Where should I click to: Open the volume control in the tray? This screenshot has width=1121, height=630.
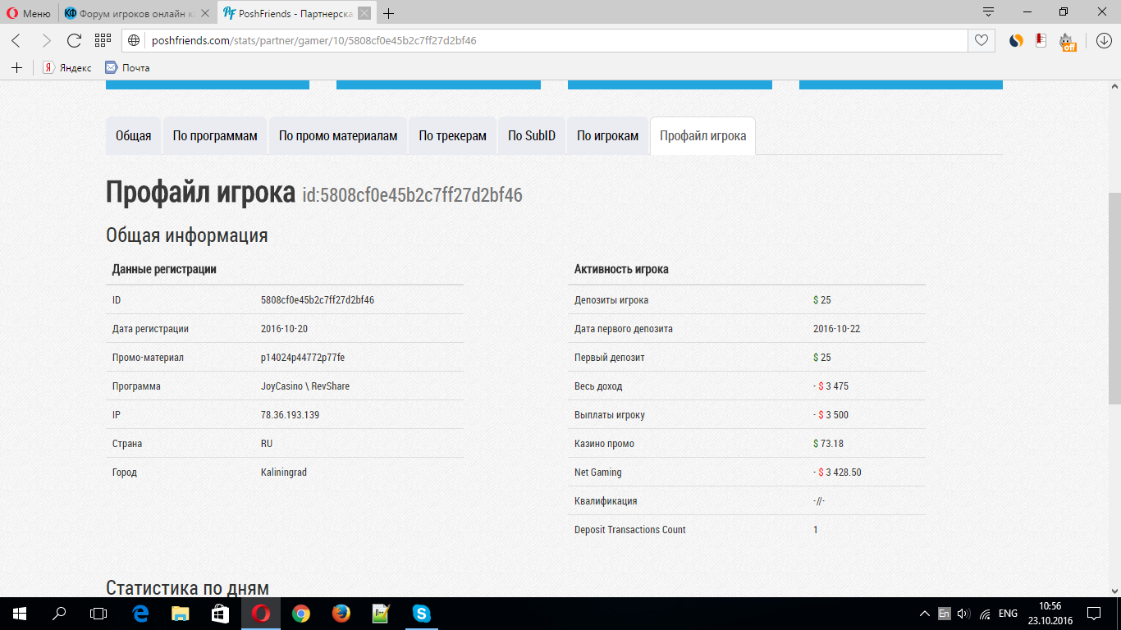(x=963, y=613)
